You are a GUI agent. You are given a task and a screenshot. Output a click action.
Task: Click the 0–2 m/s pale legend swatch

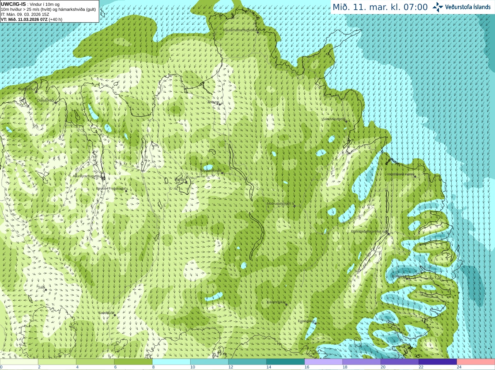pyautogui.click(x=19, y=362)
